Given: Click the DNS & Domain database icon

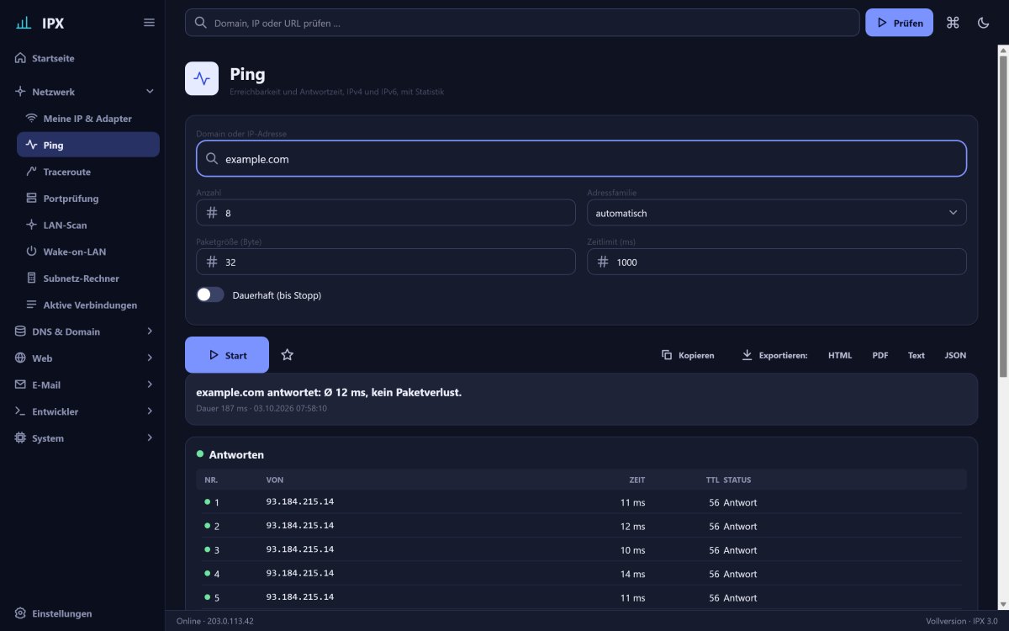Looking at the screenshot, I should coord(20,331).
